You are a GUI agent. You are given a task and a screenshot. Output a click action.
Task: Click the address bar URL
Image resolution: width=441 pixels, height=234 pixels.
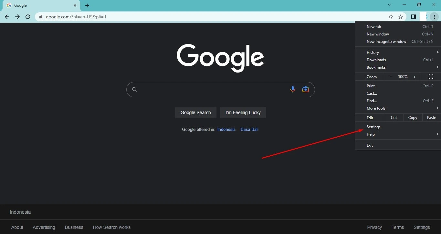coord(76,17)
